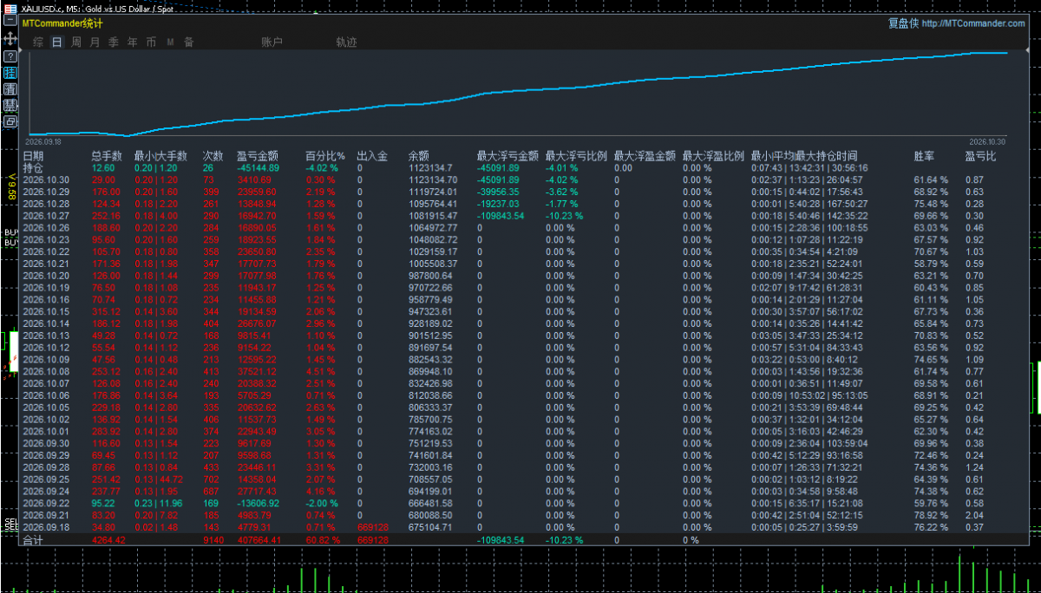Viewport: 1041px width, 593px height.
Task: Open the question mark help icon
Action: pos(10,56)
